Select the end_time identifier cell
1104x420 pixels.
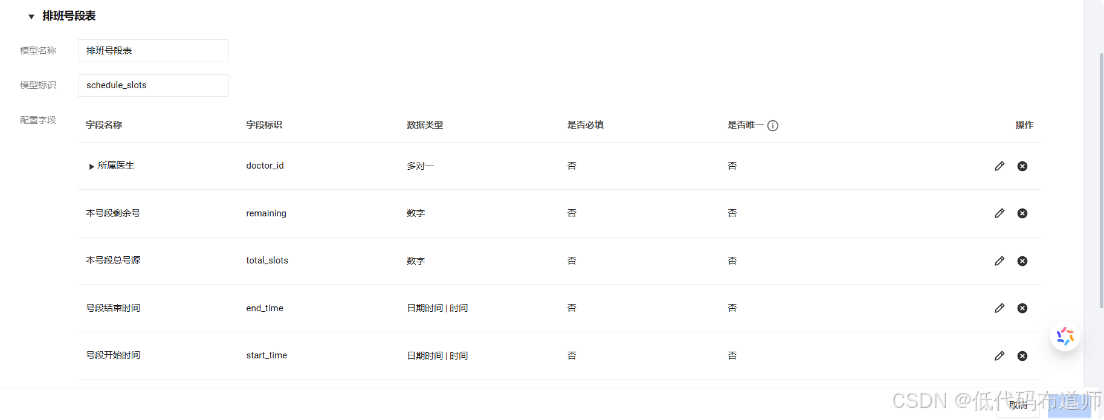point(265,308)
